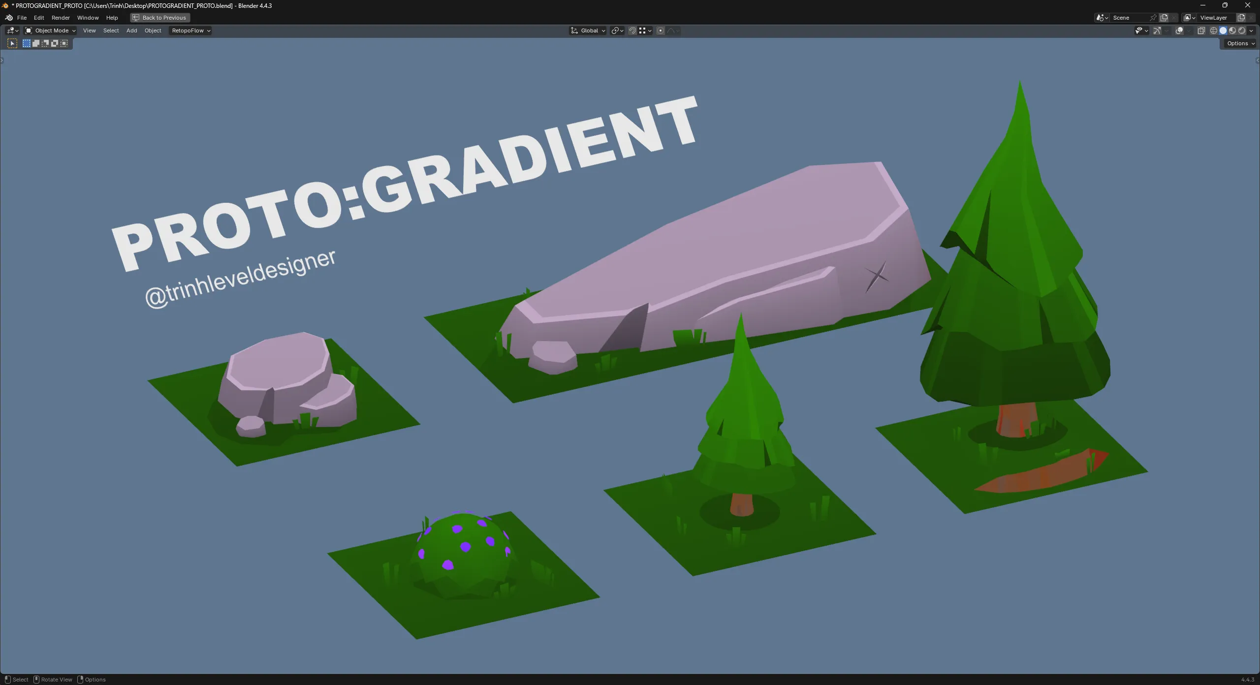This screenshot has width=1260, height=685.
Task: Click the Extend selection mode icon
Action: click(36, 43)
